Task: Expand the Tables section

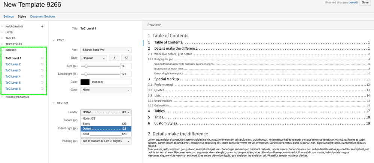Action: 2,39
